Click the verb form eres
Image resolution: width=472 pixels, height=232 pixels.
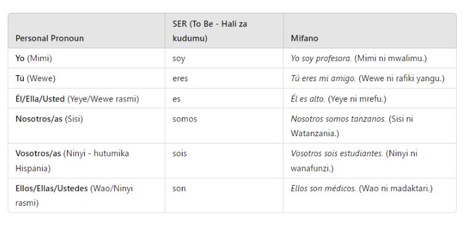180,79
